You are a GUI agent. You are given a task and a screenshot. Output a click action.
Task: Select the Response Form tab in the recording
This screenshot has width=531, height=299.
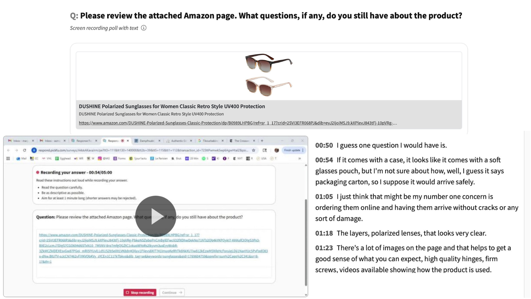coord(84,141)
